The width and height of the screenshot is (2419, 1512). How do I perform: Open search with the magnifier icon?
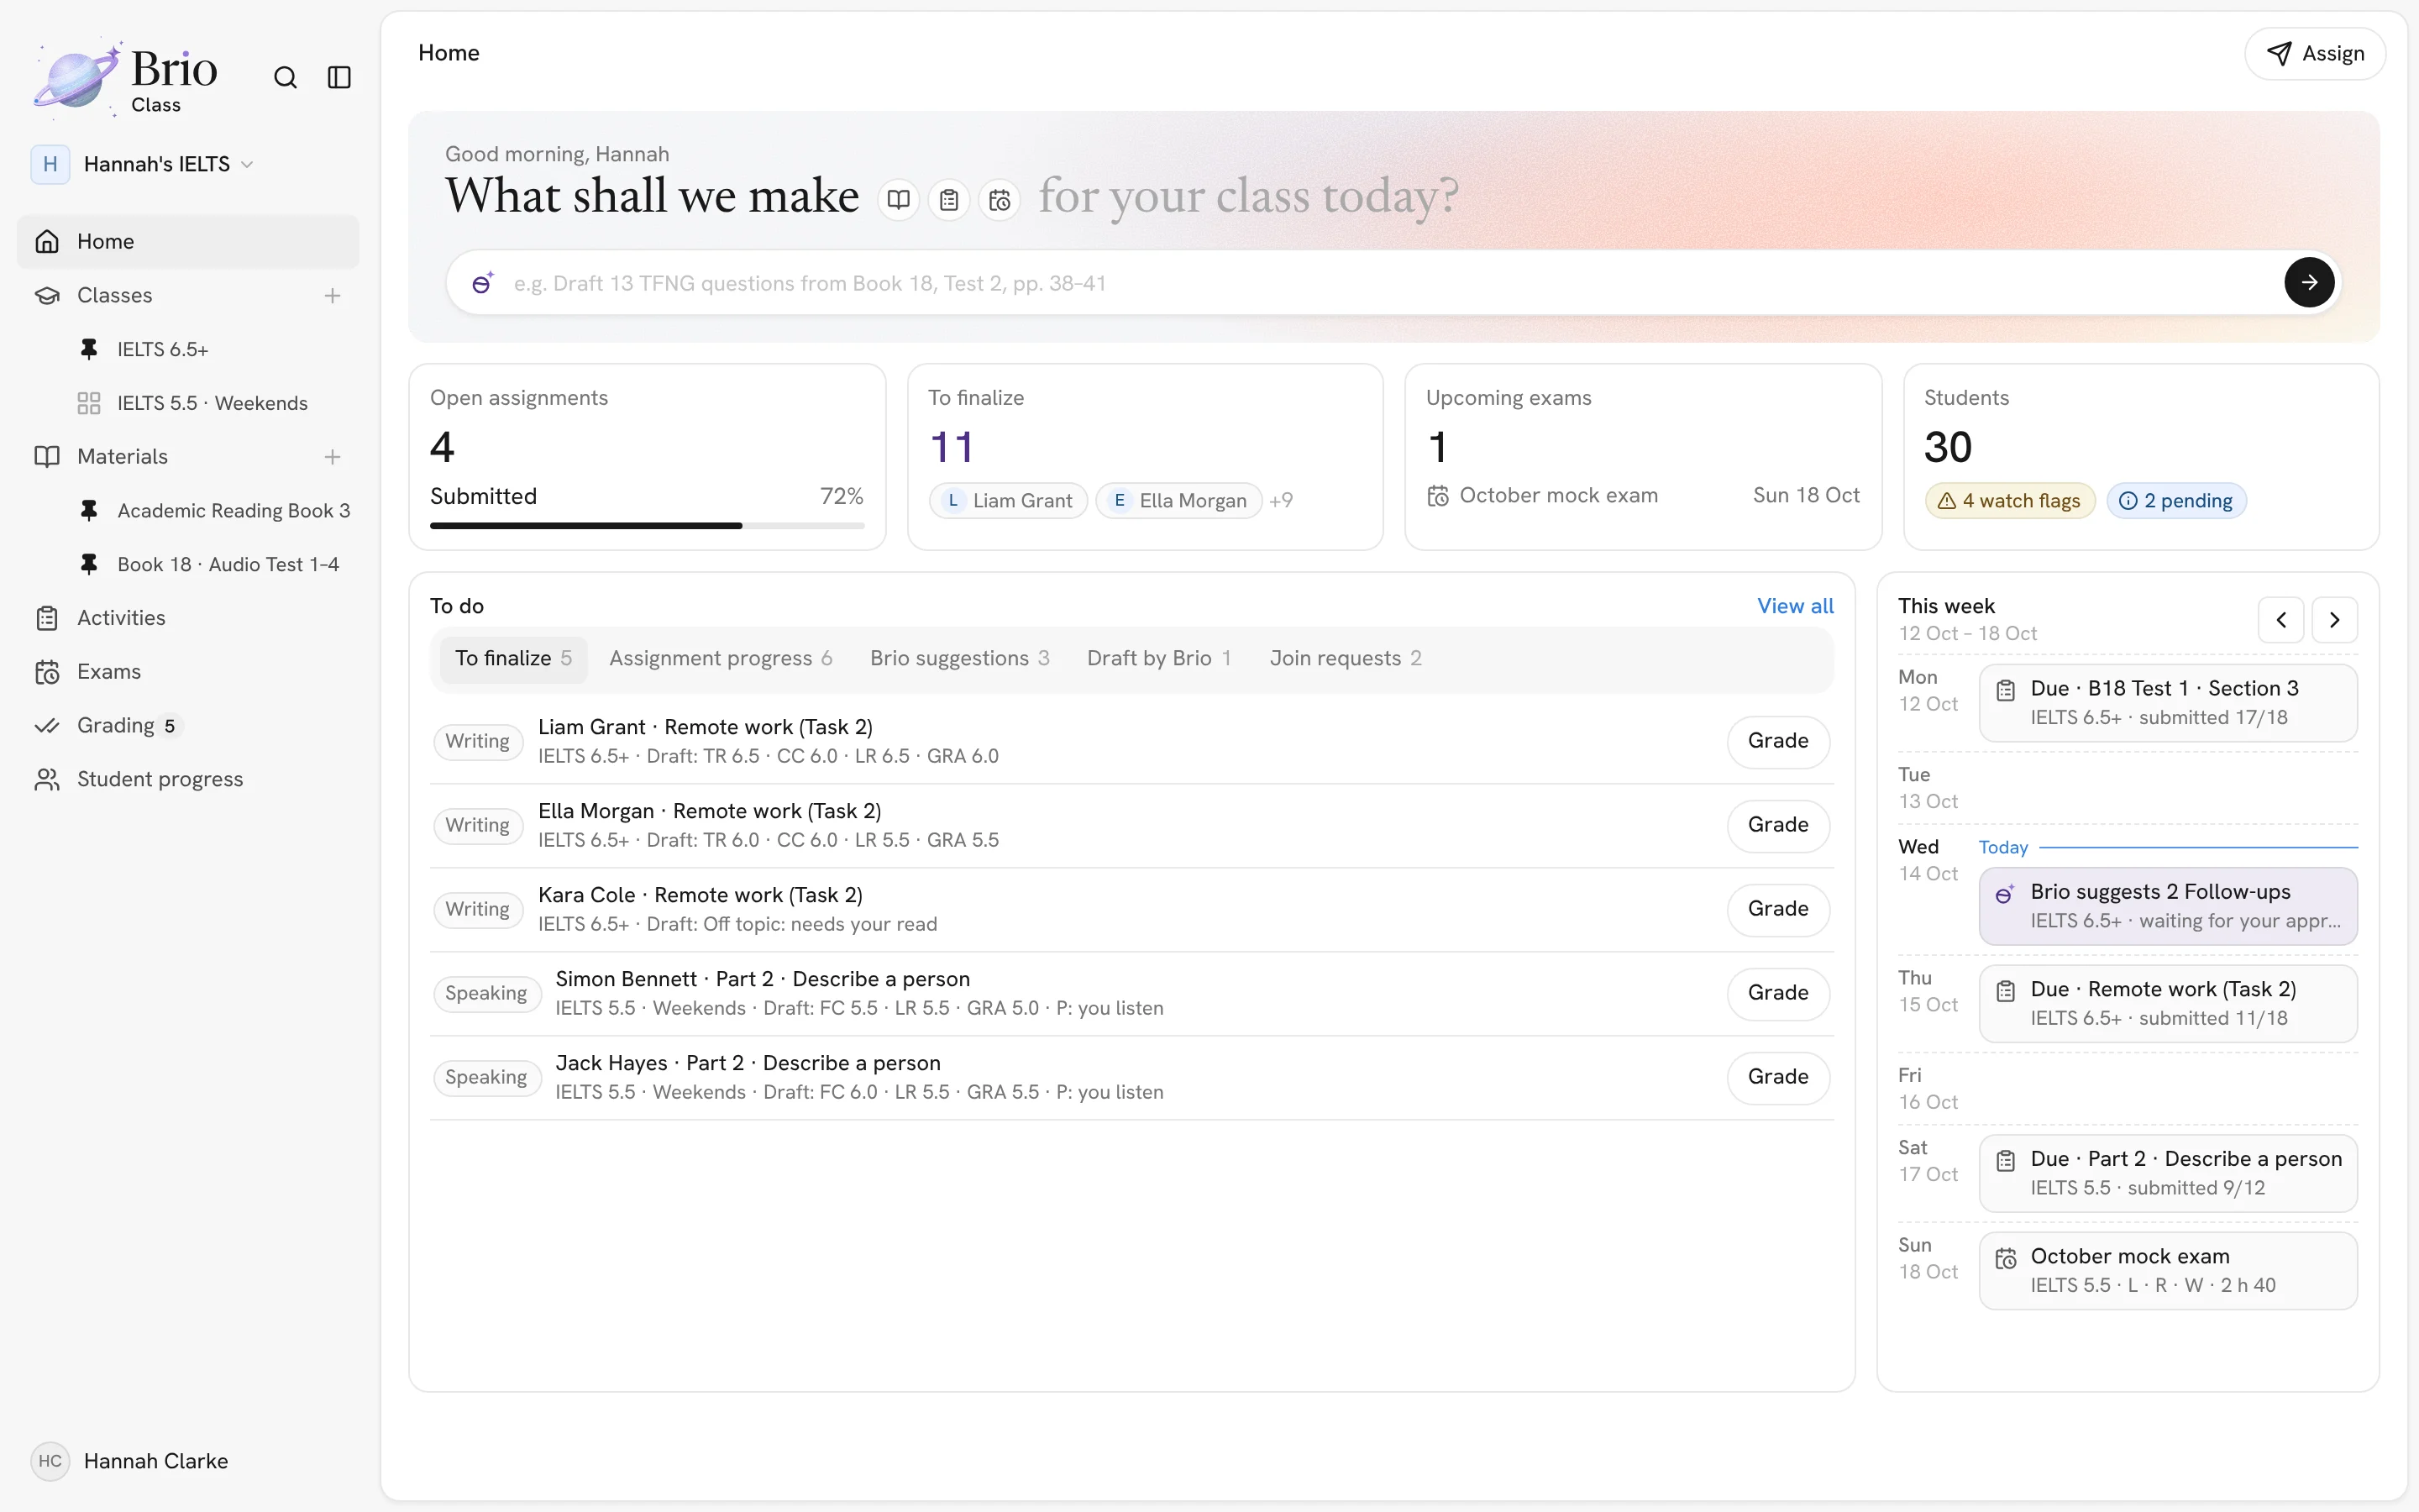pyautogui.click(x=285, y=77)
